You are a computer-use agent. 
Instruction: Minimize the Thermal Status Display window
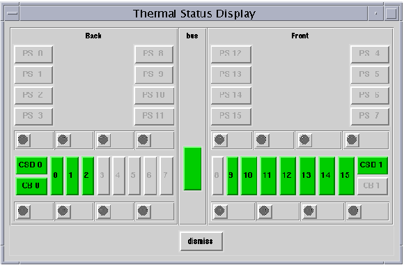click(x=376, y=13)
